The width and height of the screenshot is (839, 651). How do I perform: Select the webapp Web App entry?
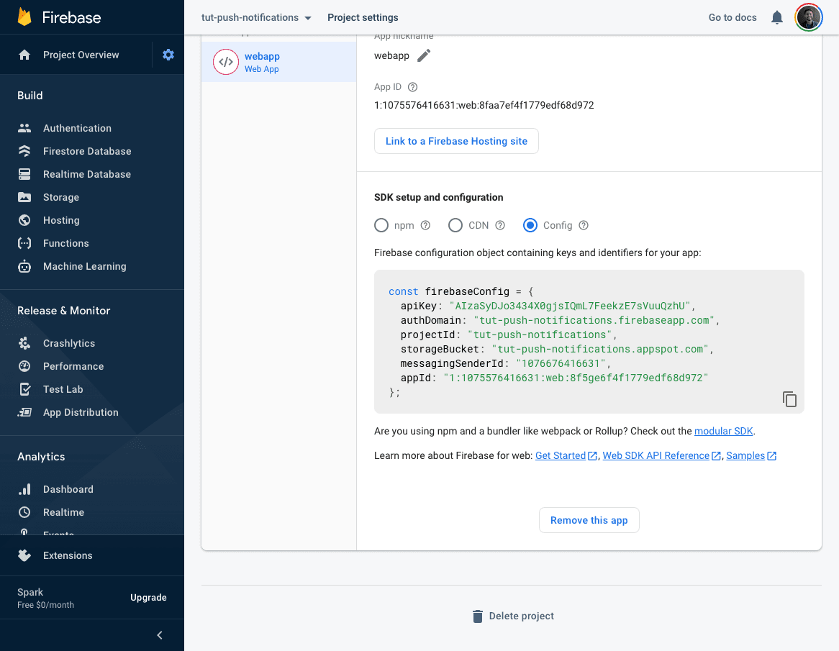point(262,62)
